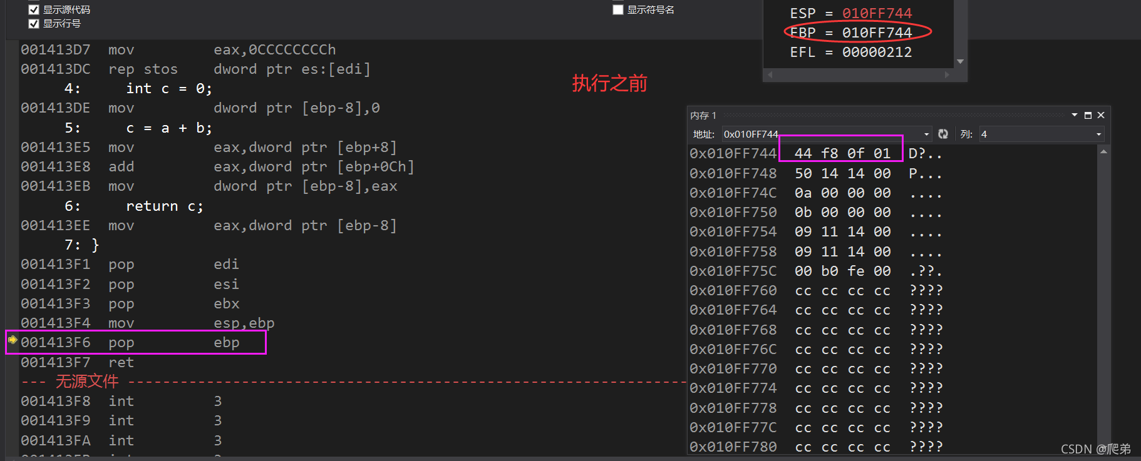Uncheck the 显示源代码 checkbox
The height and width of the screenshot is (461, 1141).
[x=34, y=10]
